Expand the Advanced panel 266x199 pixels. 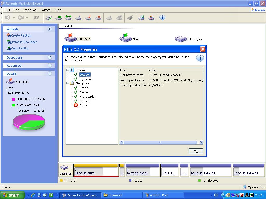click(x=50, y=65)
